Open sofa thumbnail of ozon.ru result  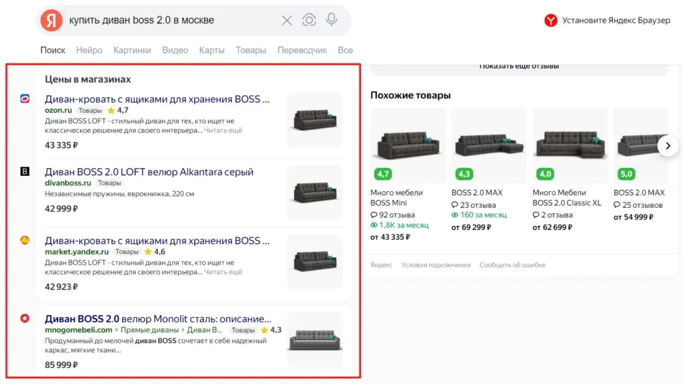click(x=315, y=120)
